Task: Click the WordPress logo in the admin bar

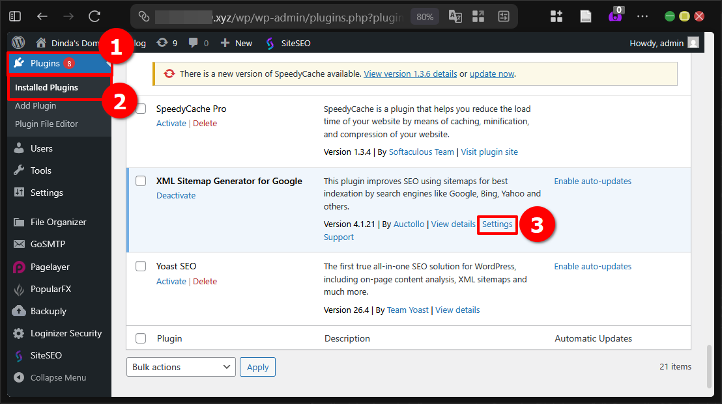Action: click(x=18, y=42)
